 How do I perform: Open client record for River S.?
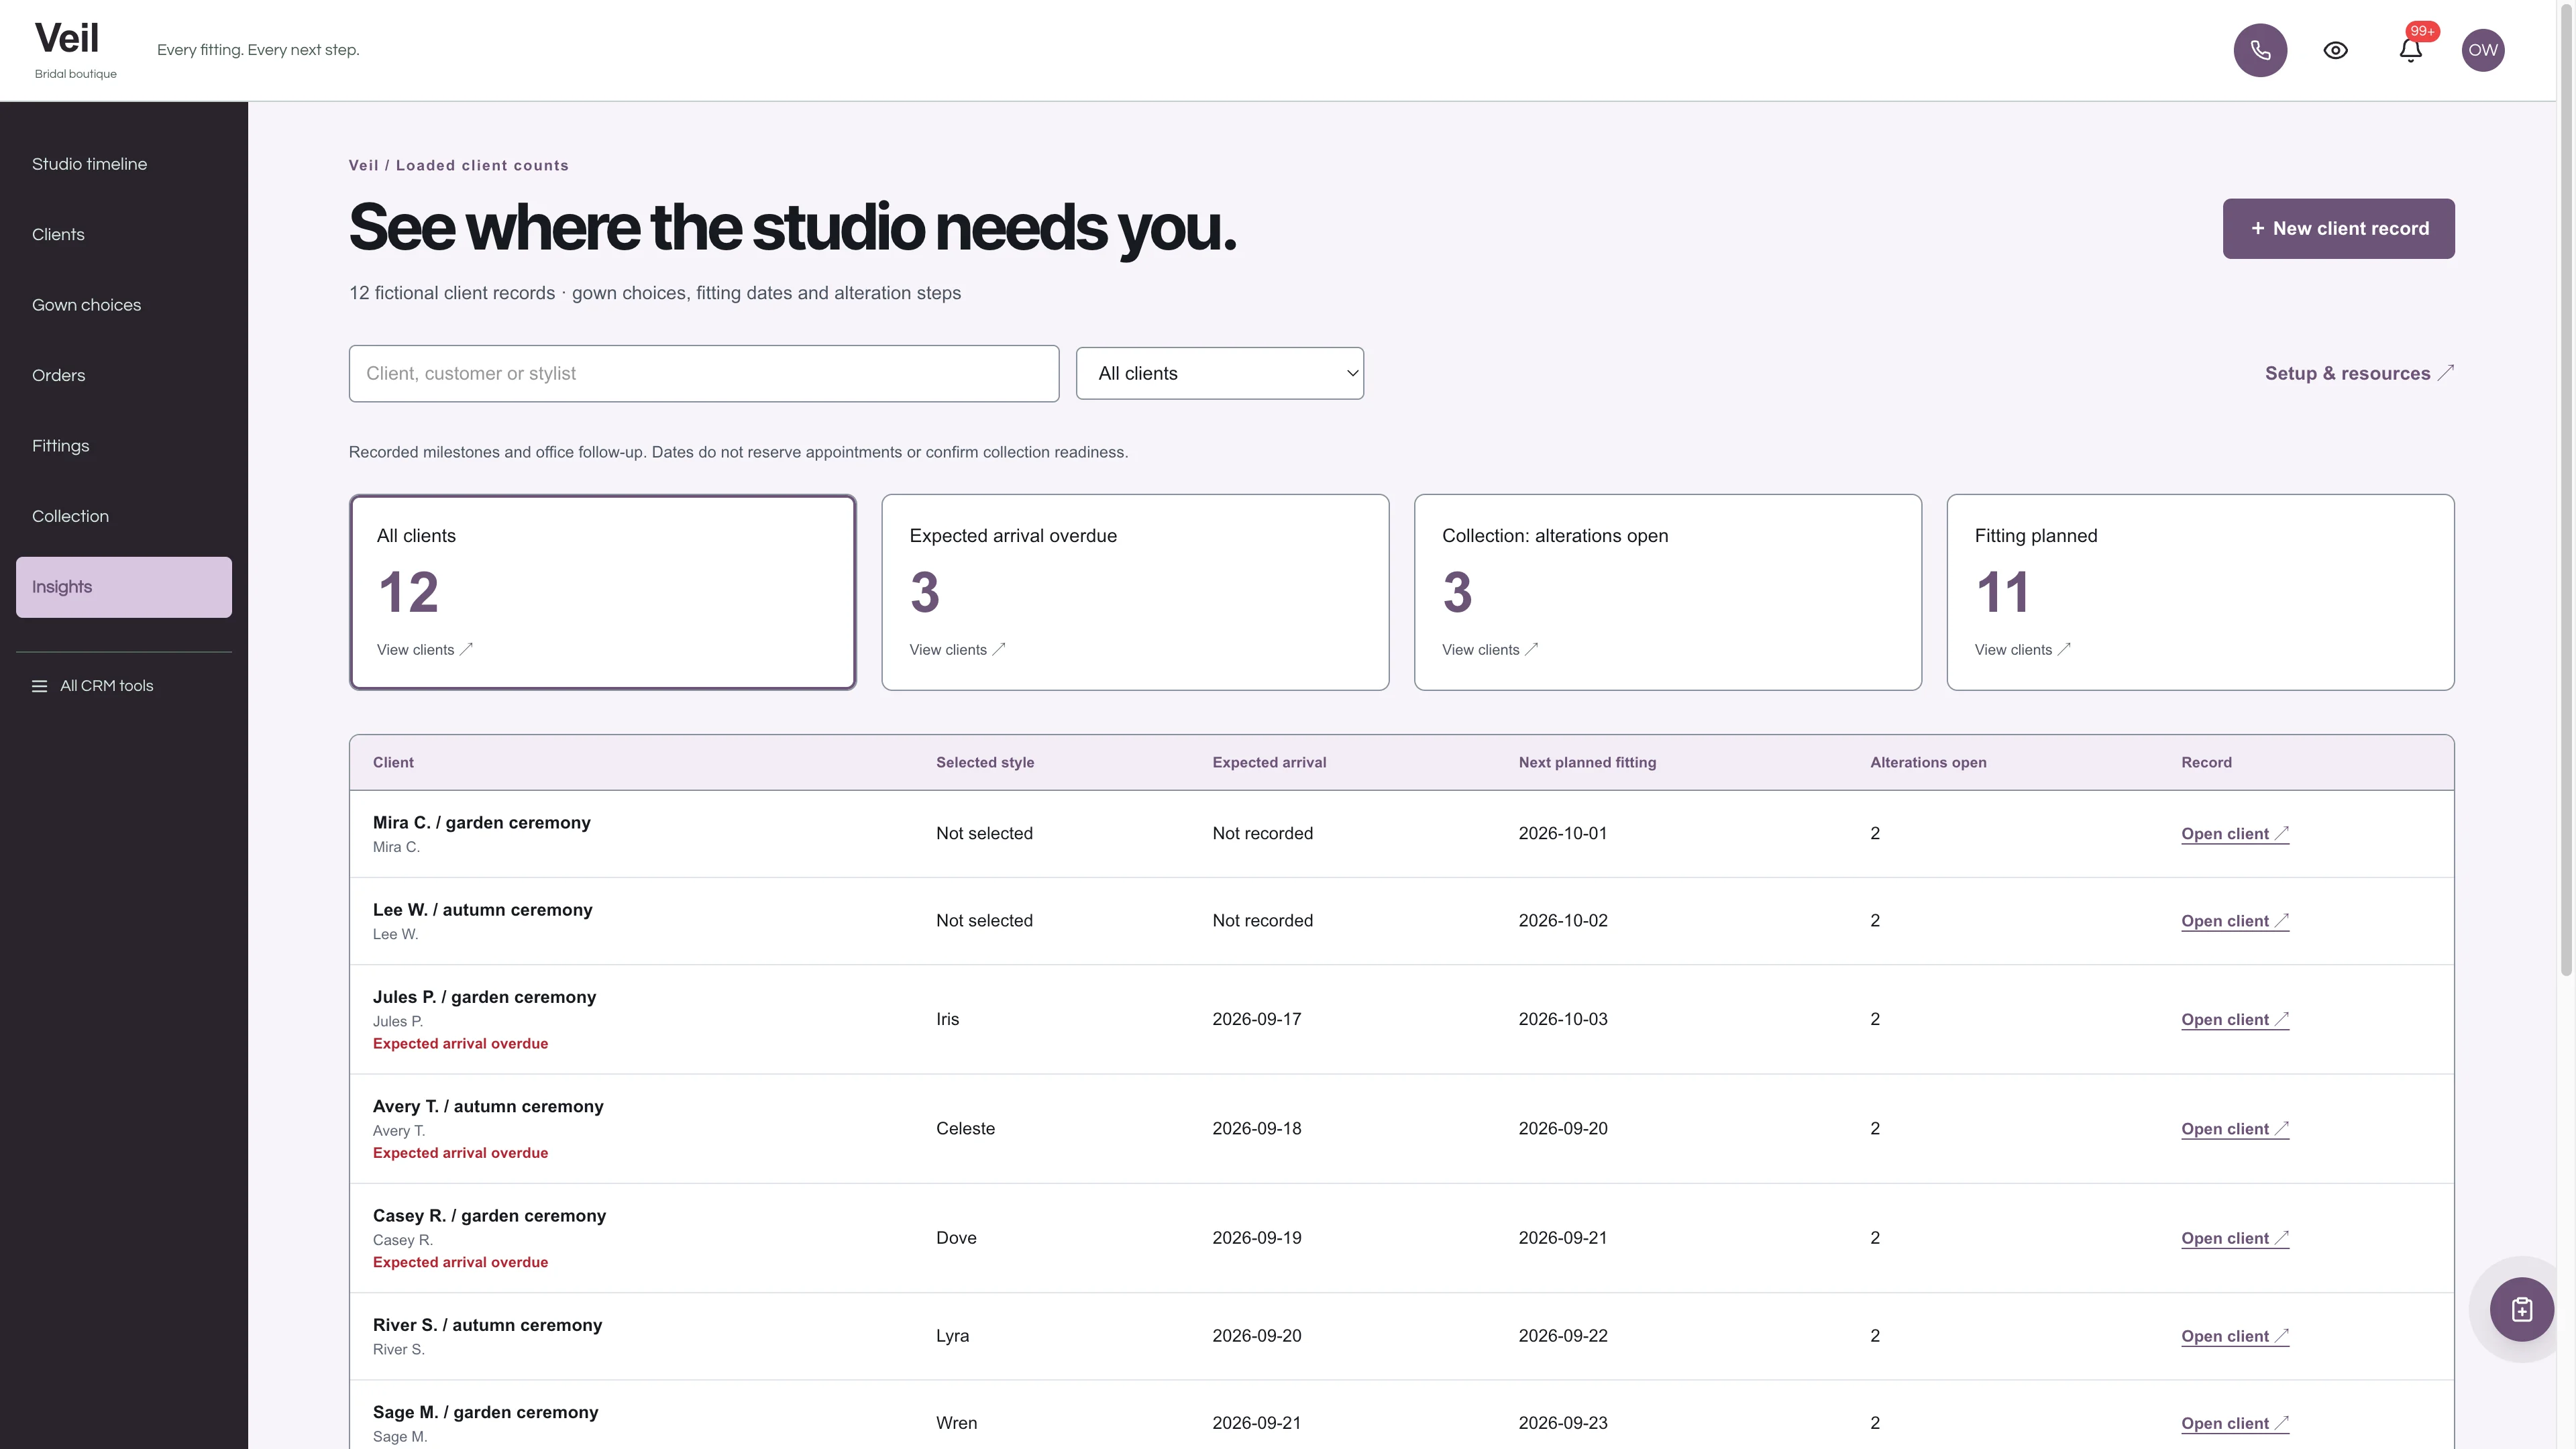coord(2235,1336)
